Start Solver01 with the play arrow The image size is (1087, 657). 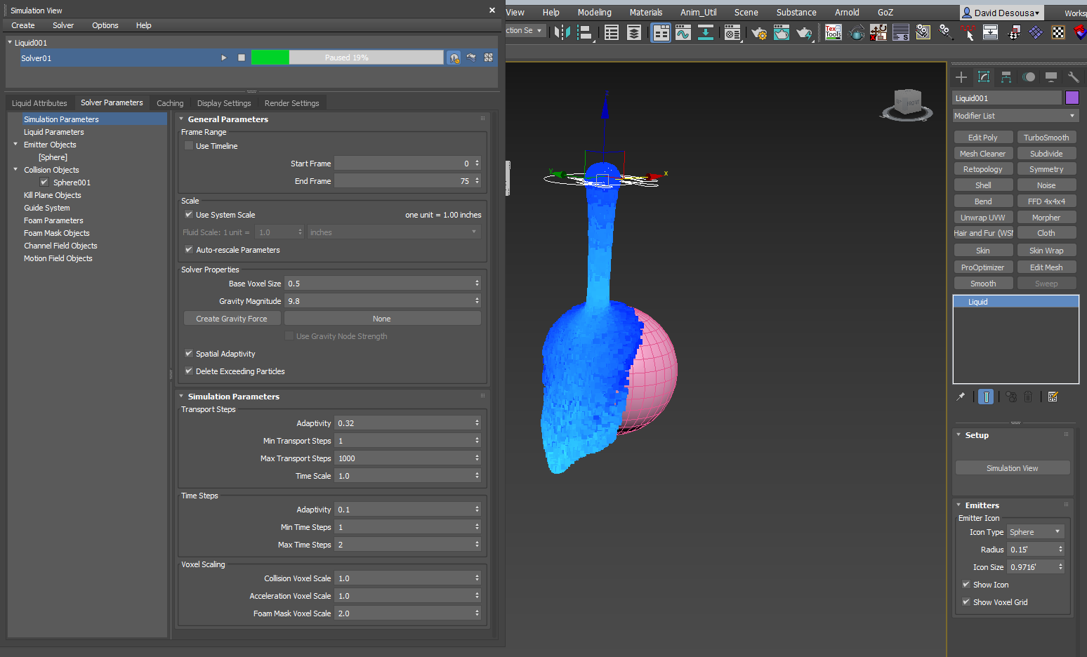pyautogui.click(x=224, y=58)
